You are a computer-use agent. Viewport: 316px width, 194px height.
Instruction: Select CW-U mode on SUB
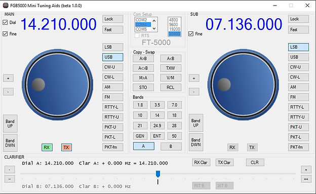[298, 67]
